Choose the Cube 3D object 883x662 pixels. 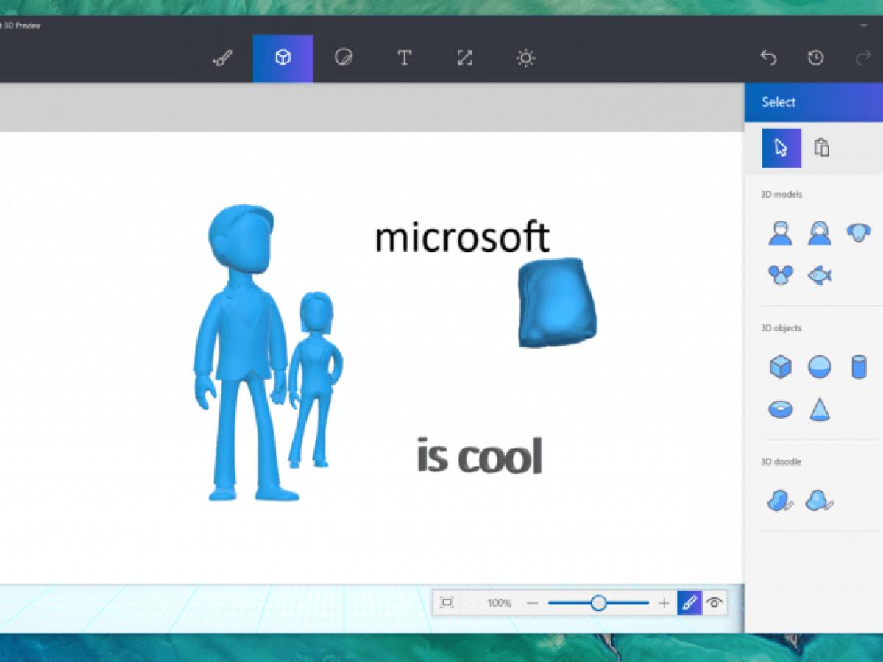(780, 366)
